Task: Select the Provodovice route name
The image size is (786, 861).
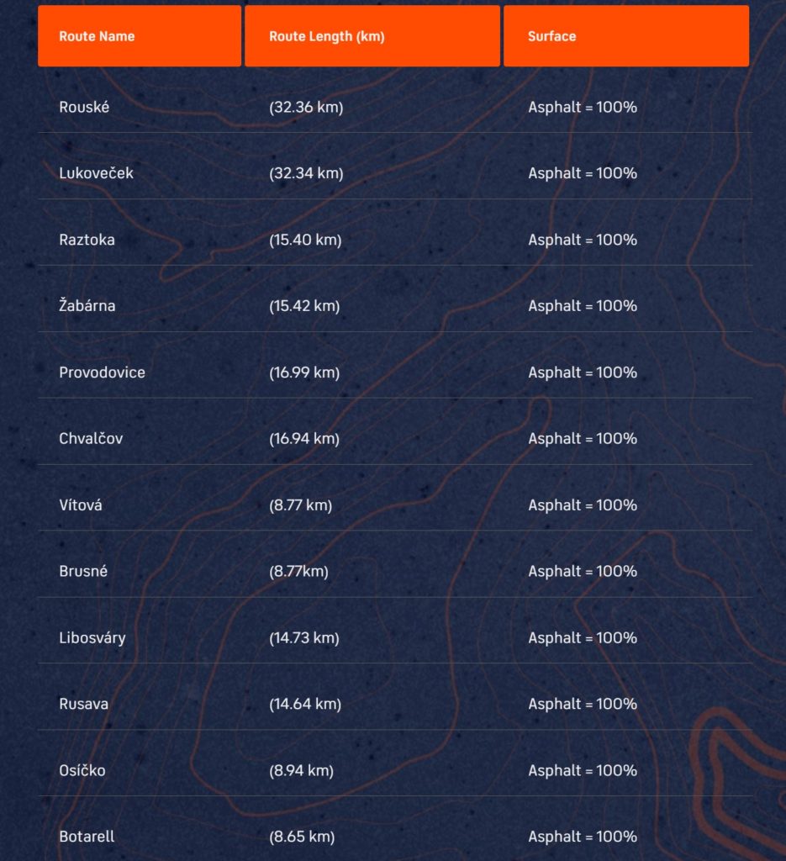Action: pyautogui.click(x=102, y=372)
